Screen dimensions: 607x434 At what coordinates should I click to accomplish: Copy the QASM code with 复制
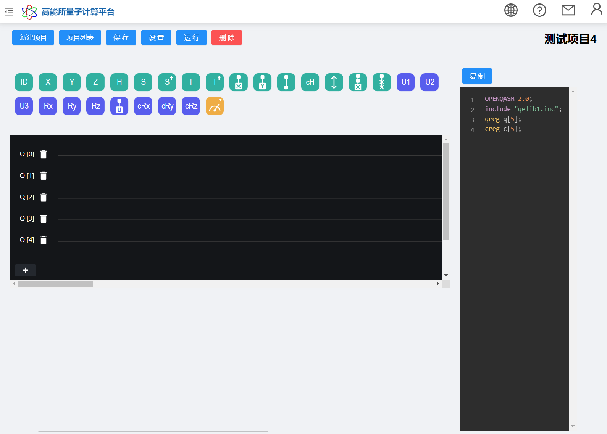coord(477,76)
